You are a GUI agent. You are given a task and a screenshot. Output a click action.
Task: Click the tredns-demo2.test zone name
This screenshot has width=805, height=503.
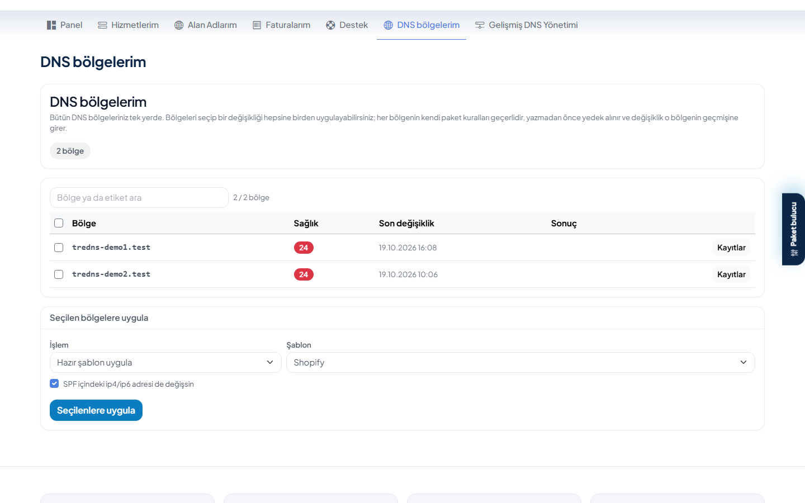111,274
